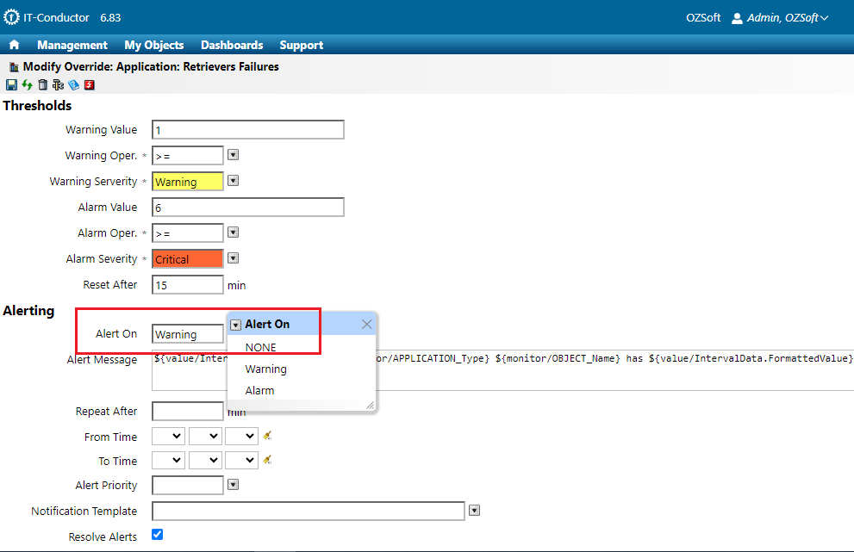Click the red lightning bolt toolbar icon
854x552 pixels.
pos(89,85)
